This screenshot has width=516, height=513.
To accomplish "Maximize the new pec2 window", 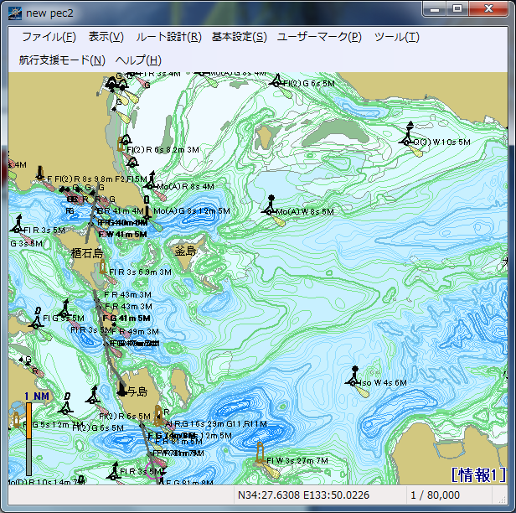I will (457, 9).
